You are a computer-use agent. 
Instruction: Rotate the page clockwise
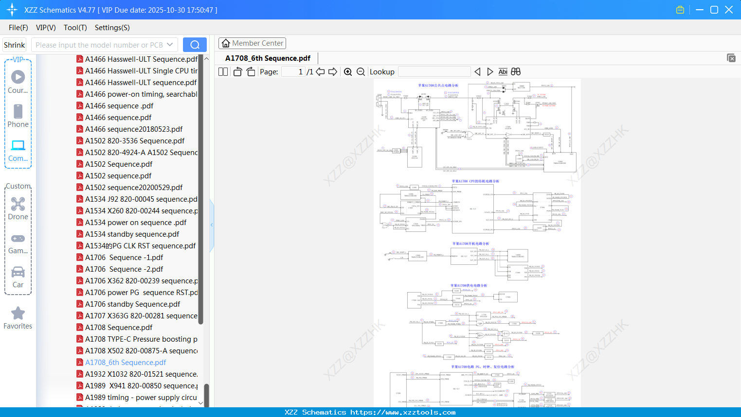point(251,71)
